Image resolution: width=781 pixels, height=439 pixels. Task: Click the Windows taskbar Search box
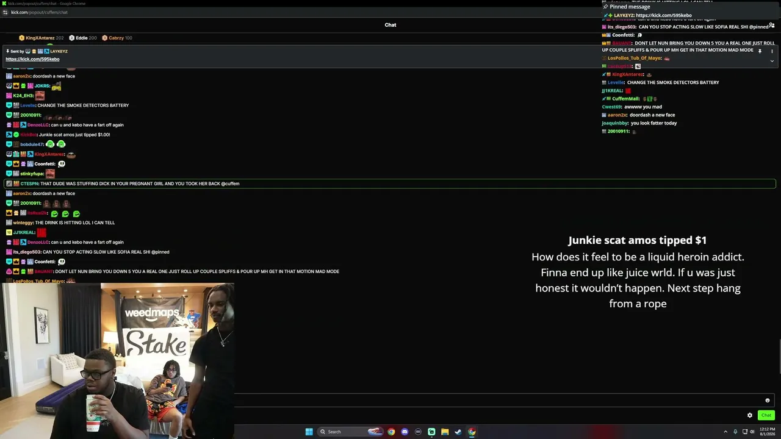[350, 432]
